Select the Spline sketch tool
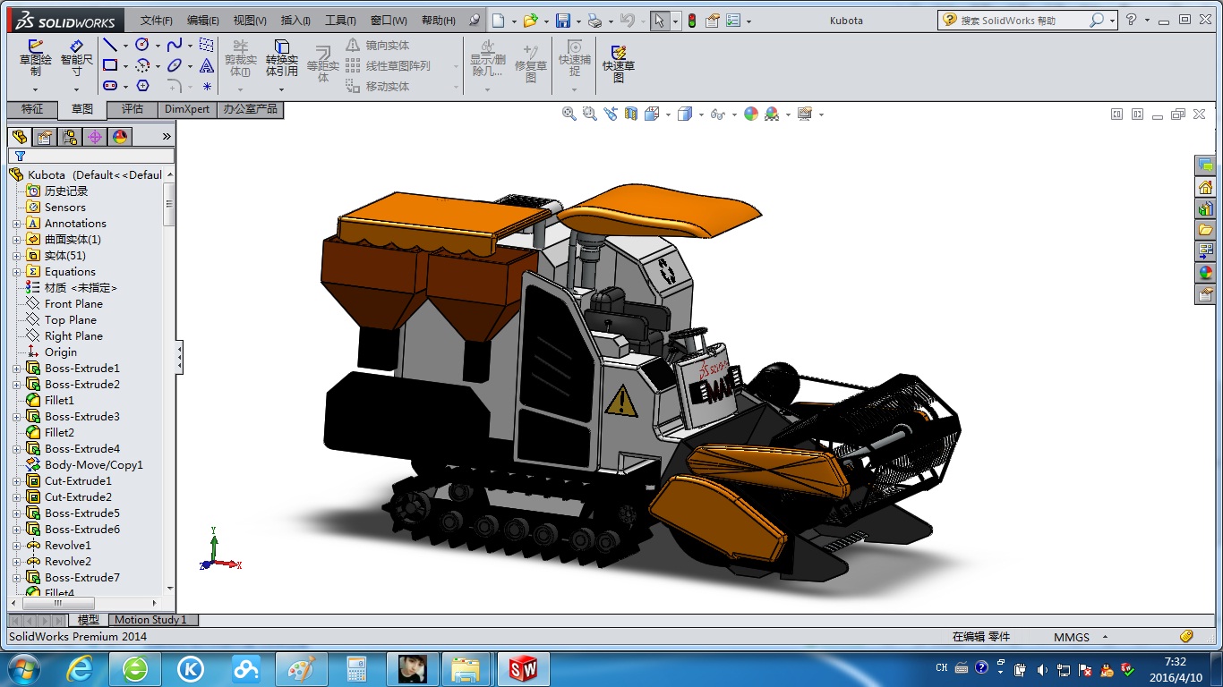1223x687 pixels. point(175,45)
